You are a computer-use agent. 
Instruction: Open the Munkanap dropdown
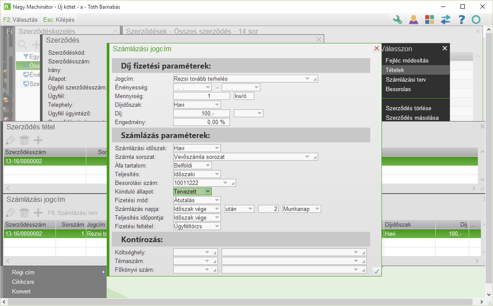pyautogui.click(x=317, y=209)
